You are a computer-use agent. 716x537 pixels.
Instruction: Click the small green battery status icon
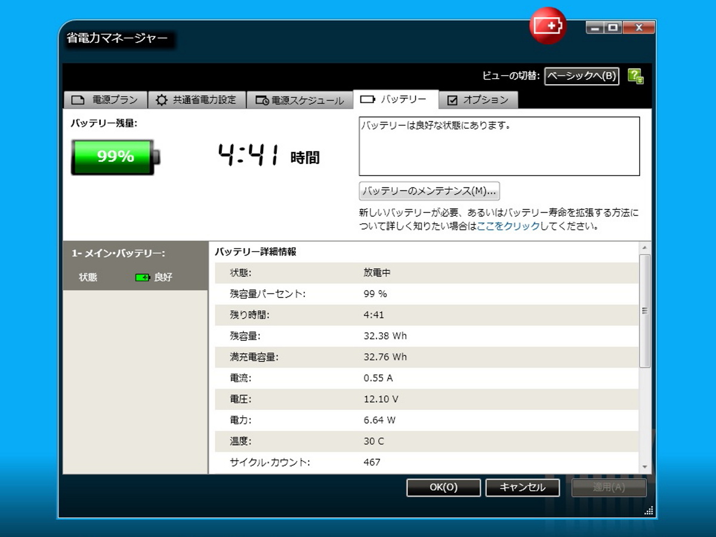[x=143, y=277]
